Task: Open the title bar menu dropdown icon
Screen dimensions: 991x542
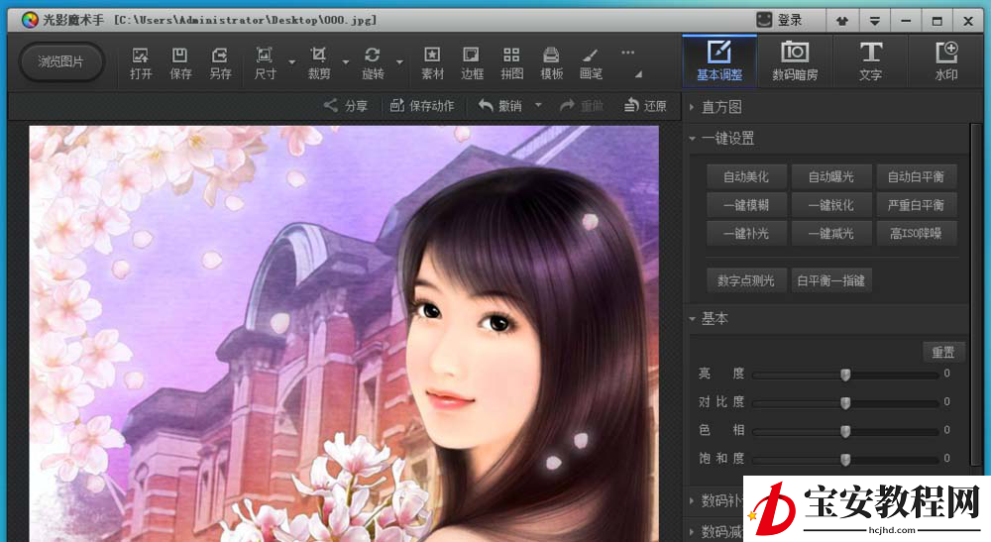Action: (x=875, y=21)
